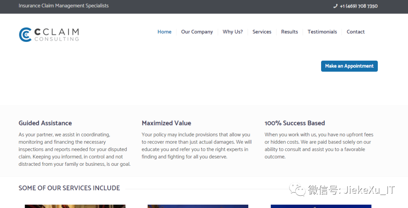This screenshot has height=208, width=408.
Task: Click the phone icon in top bar
Action: (335, 6)
